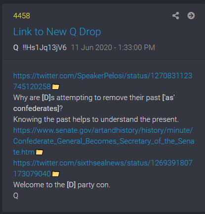The height and width of the screenshot is (214, 205).
Task: Click the folder icon after the SpeakerPelosi link
Action: [56, 87]
